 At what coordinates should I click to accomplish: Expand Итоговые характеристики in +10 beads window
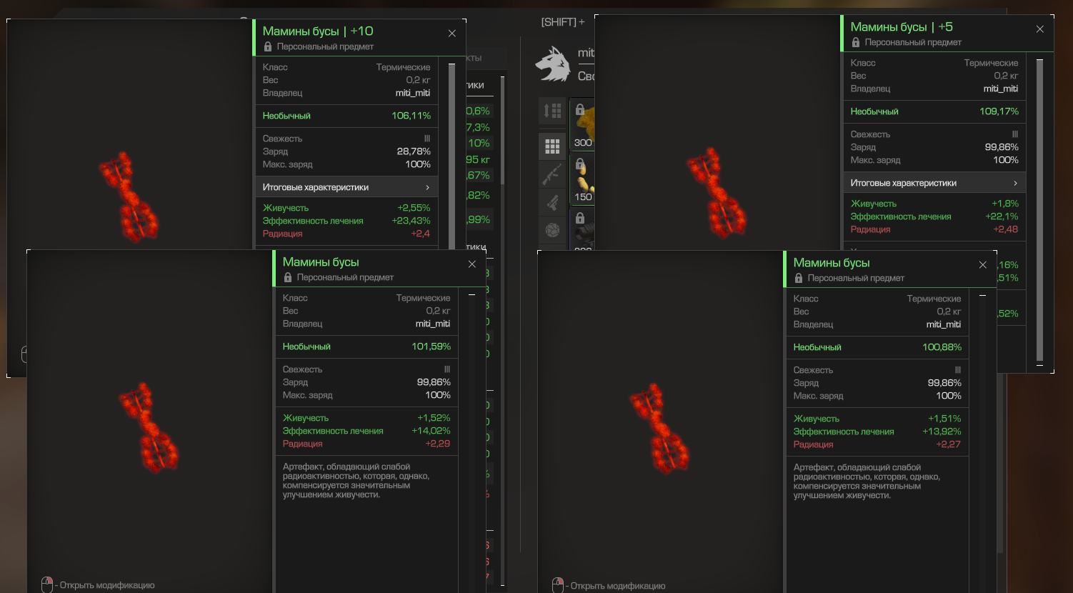click(x=346, y=187)
